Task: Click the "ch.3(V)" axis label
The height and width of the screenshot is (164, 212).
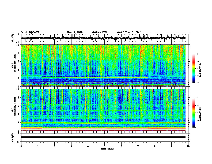Action: (x=13, y=138)
